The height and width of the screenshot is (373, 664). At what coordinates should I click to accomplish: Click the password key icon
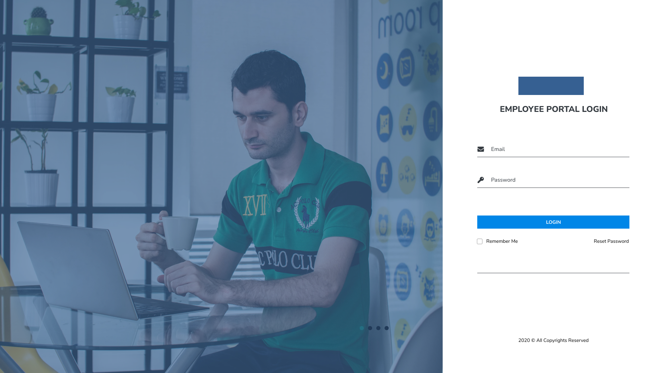481,180
